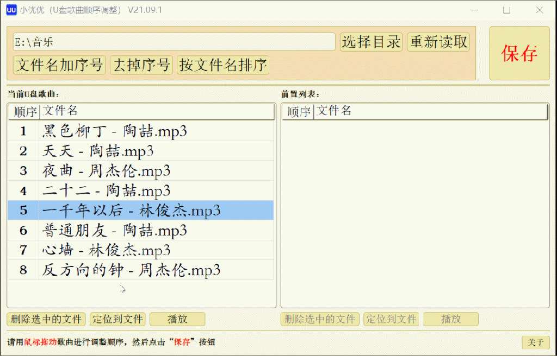Click the 重新读取 button
Image resolution: width=557 pixels, height=356 pixels.
(438, 42)
